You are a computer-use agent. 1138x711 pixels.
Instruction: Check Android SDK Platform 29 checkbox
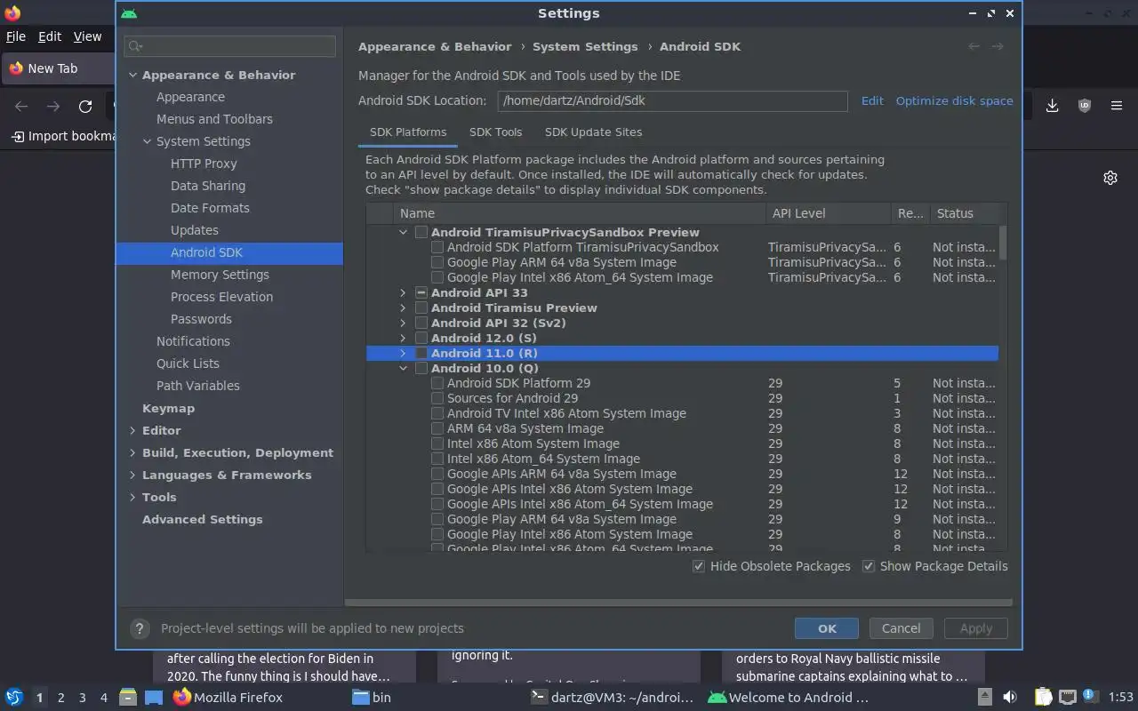tap(437, 384)
